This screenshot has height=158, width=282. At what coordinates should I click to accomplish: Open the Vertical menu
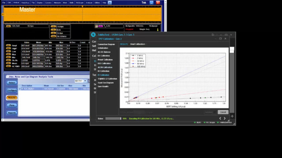16,3
